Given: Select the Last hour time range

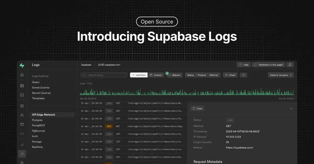Looking at the screenshot, I should (x=139, y=75).
